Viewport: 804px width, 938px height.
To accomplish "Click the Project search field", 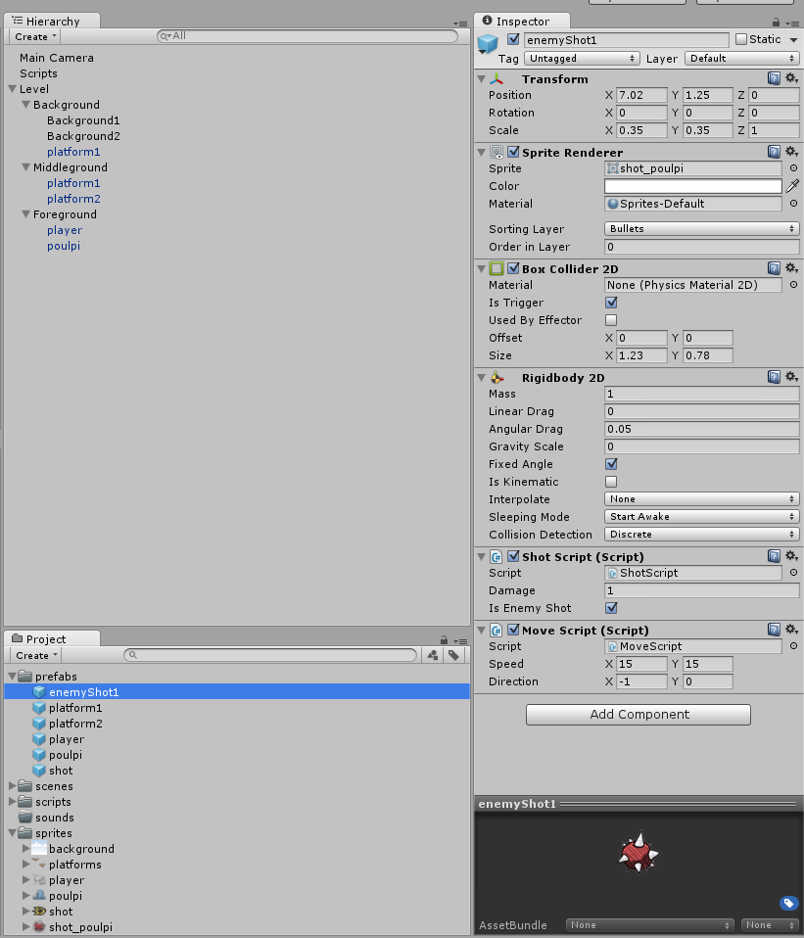I will click(x=270, y=655).
